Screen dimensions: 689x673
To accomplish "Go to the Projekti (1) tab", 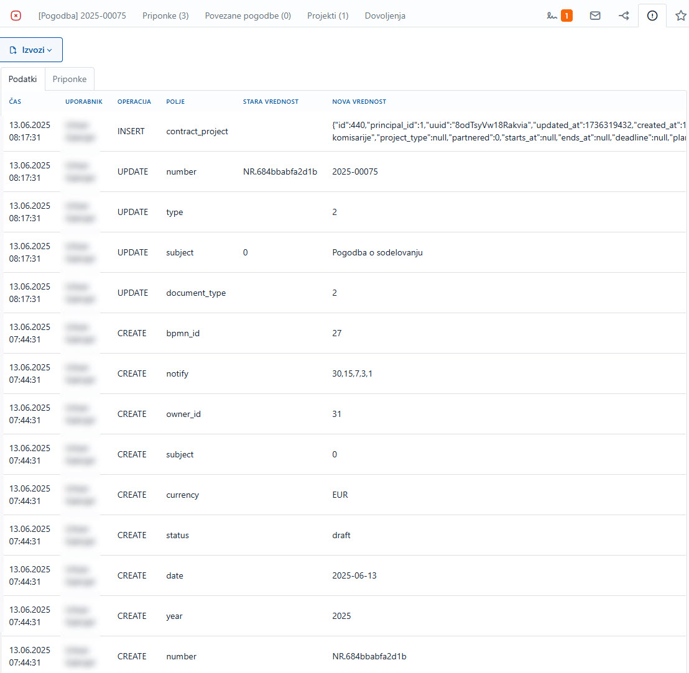I will 328,16.
